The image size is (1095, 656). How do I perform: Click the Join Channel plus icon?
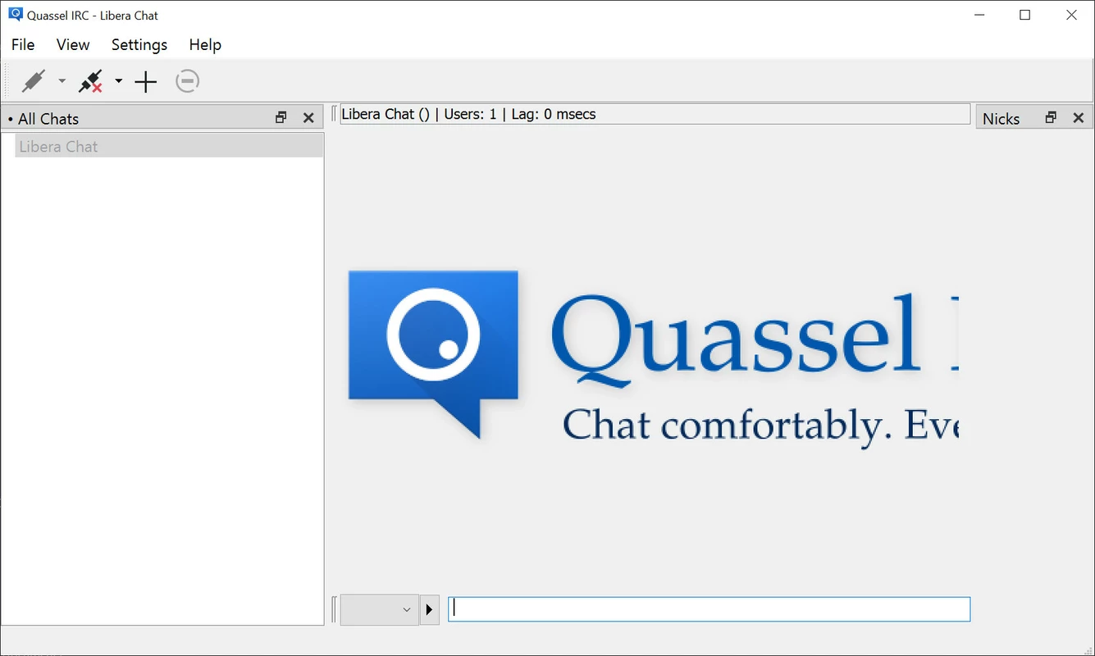[x=146, y=81]
